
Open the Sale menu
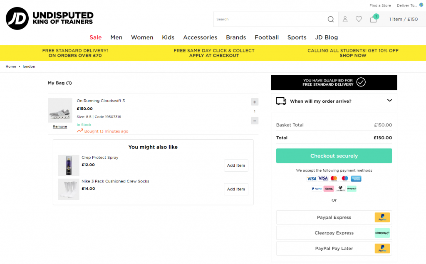pyautogui.click(x=95, y=37)
